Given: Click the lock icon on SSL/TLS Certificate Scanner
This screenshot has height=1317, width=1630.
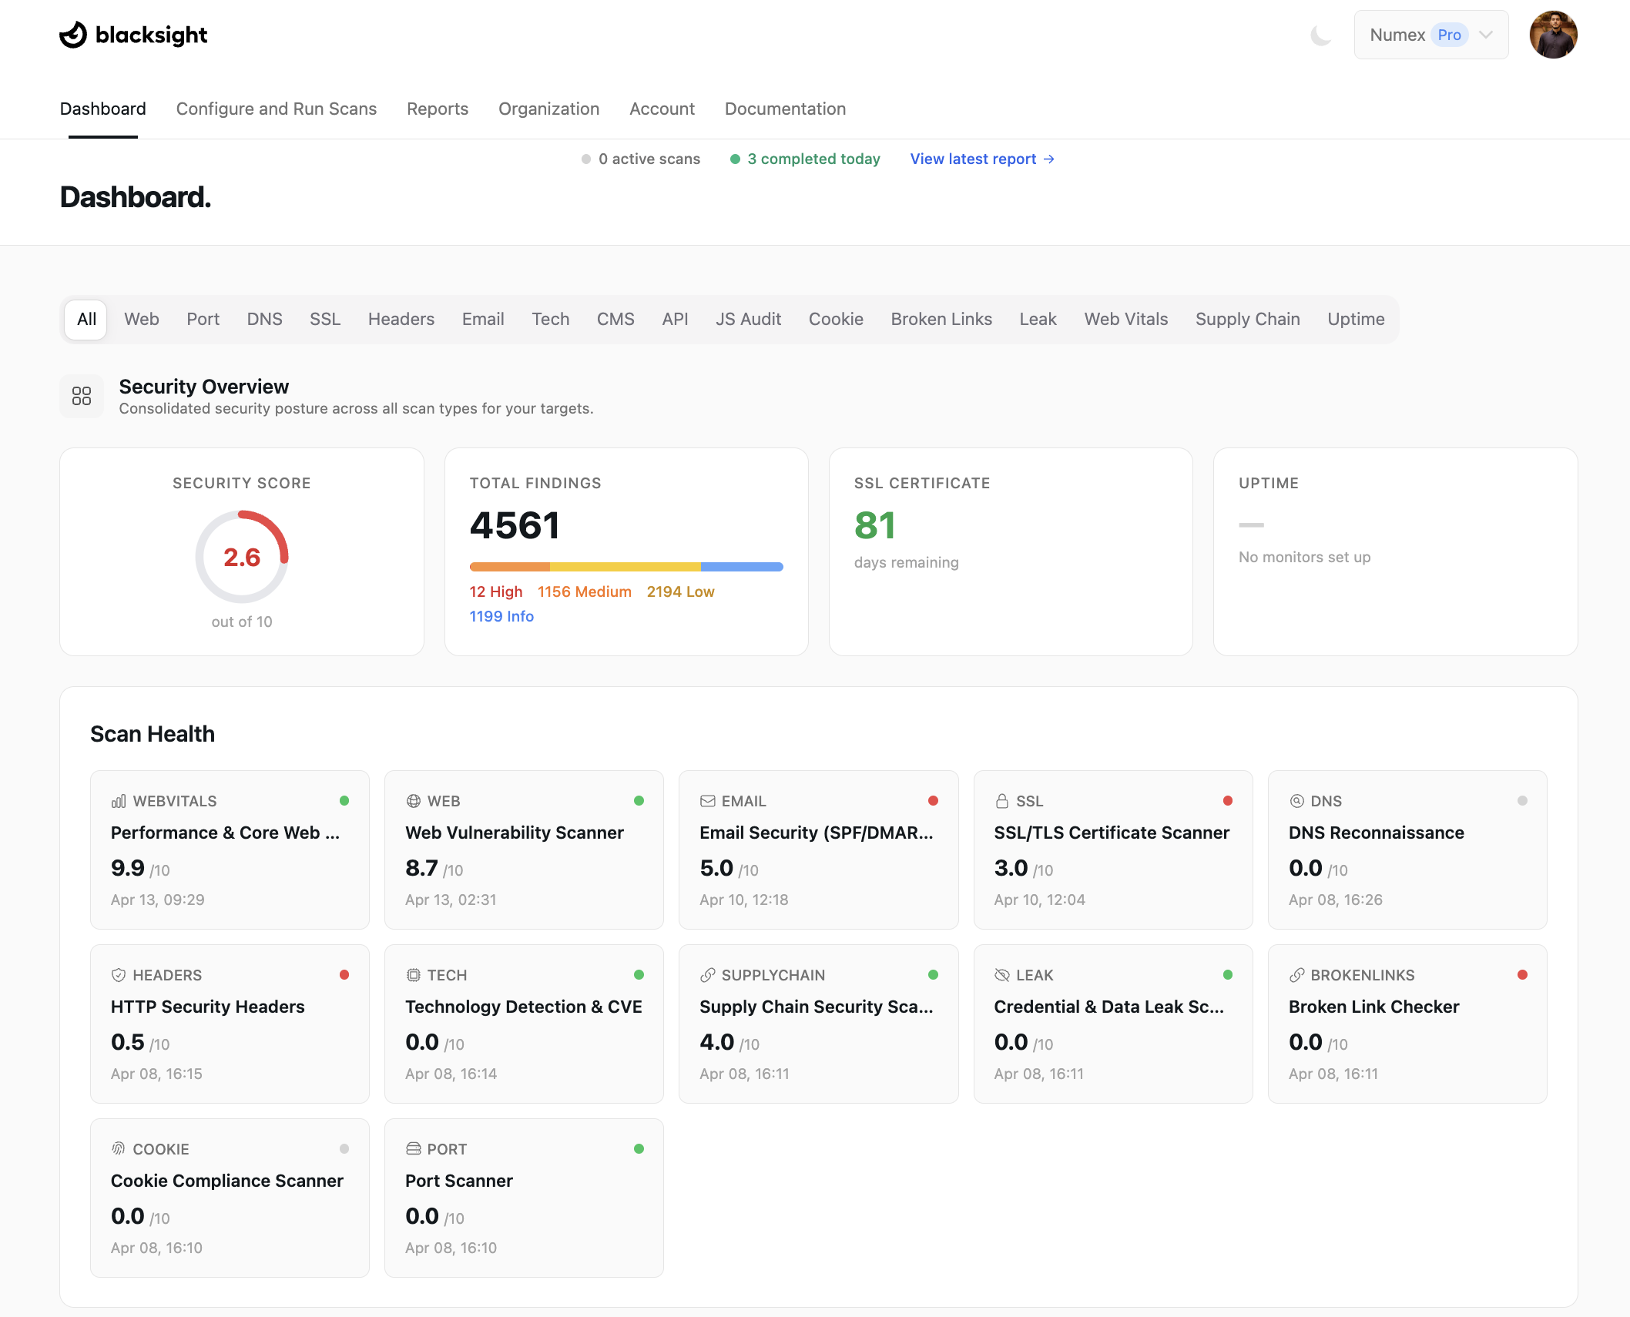Looking at the screenshot, I should (1004, 801).
